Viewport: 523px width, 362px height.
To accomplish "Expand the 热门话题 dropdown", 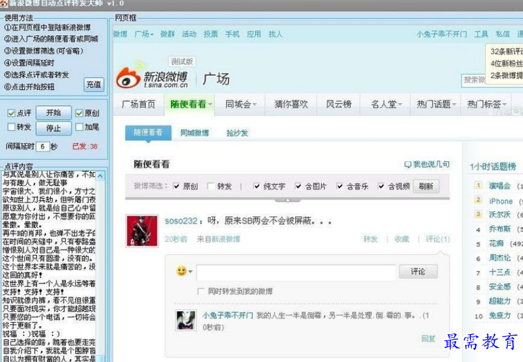I will 454,105.
